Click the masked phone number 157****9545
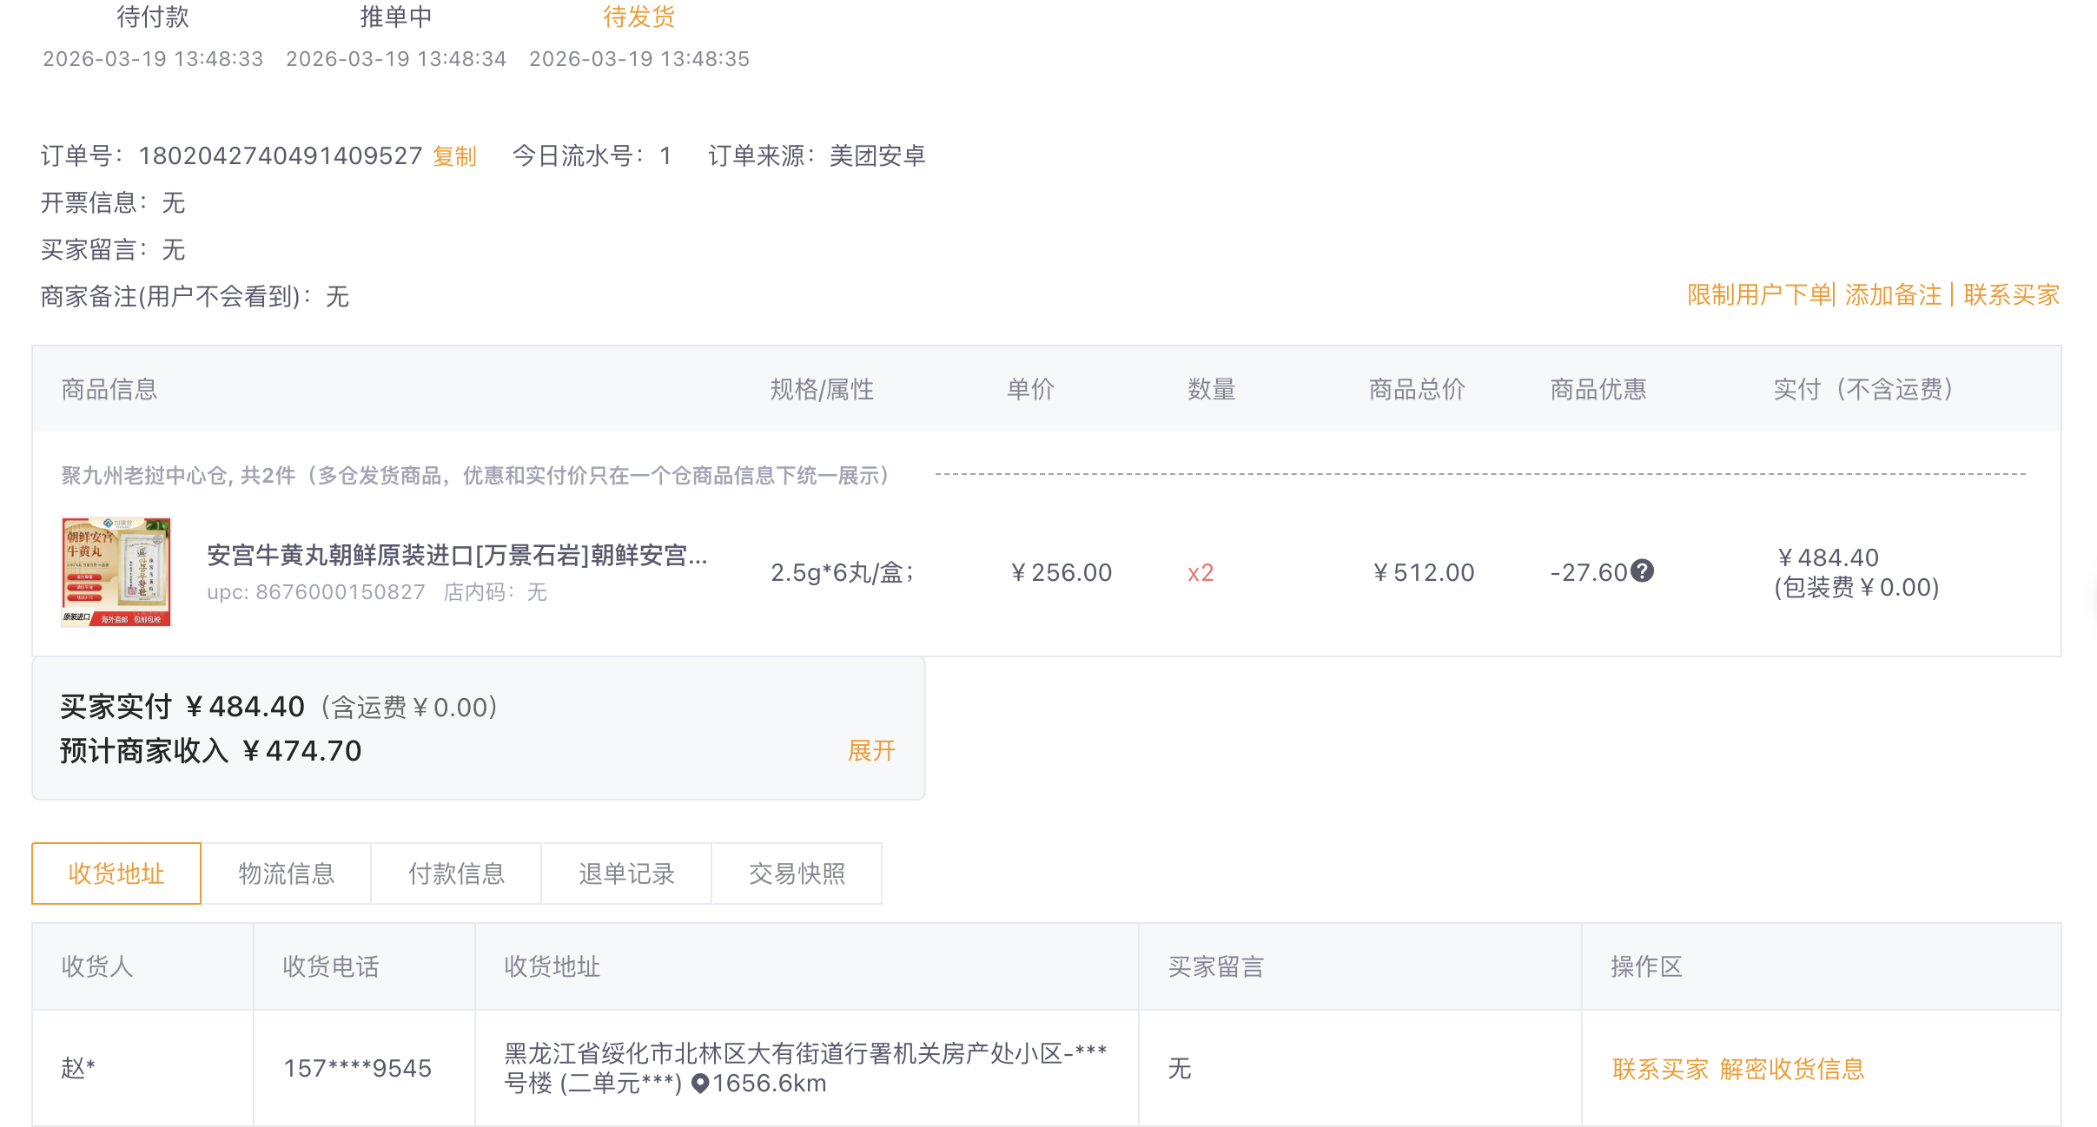Screen dimensions: 2097x1127 358,1069
